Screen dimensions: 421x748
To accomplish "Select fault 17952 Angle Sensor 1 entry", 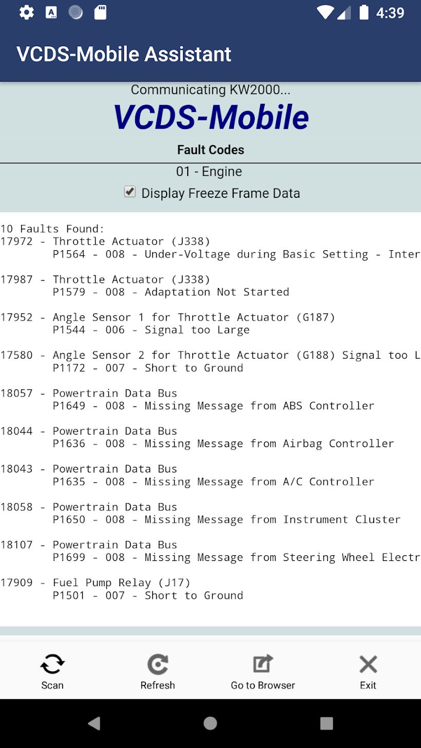I will pyautogui.click(x=168, y=324).
